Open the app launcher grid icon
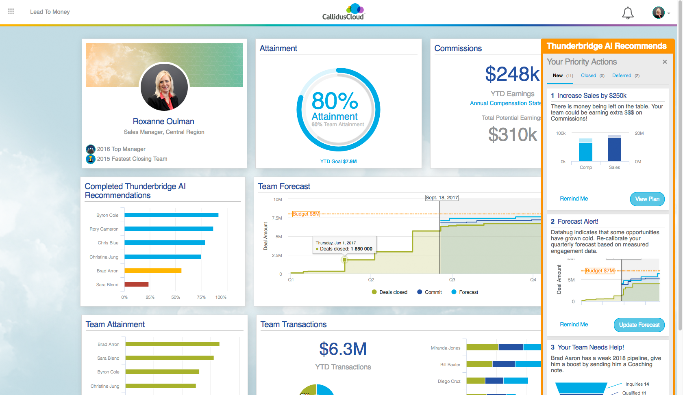 11,11
